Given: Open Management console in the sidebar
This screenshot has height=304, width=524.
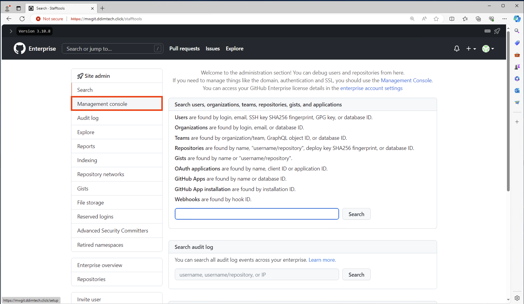Looking at the screenshot, I should [x=117, y=104].
